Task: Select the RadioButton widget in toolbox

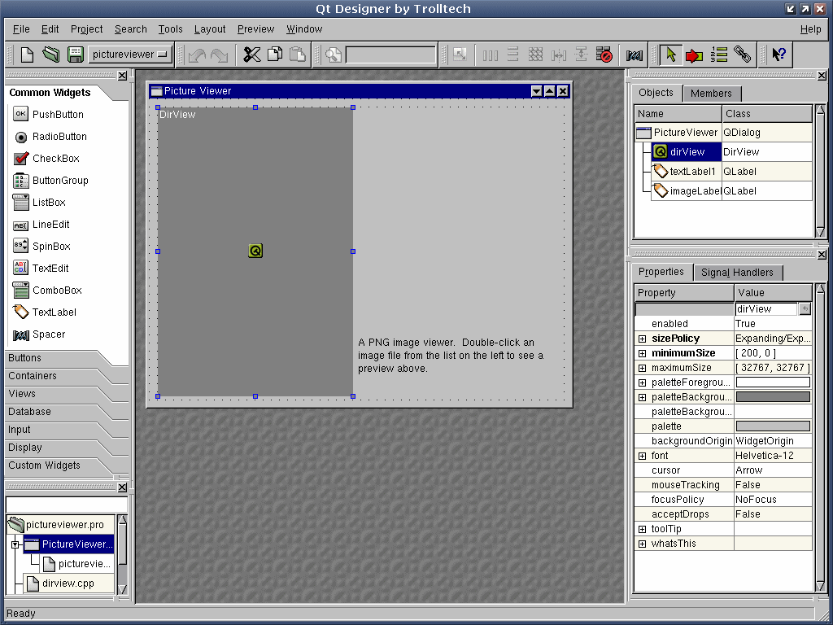Action: coord(59,137)
